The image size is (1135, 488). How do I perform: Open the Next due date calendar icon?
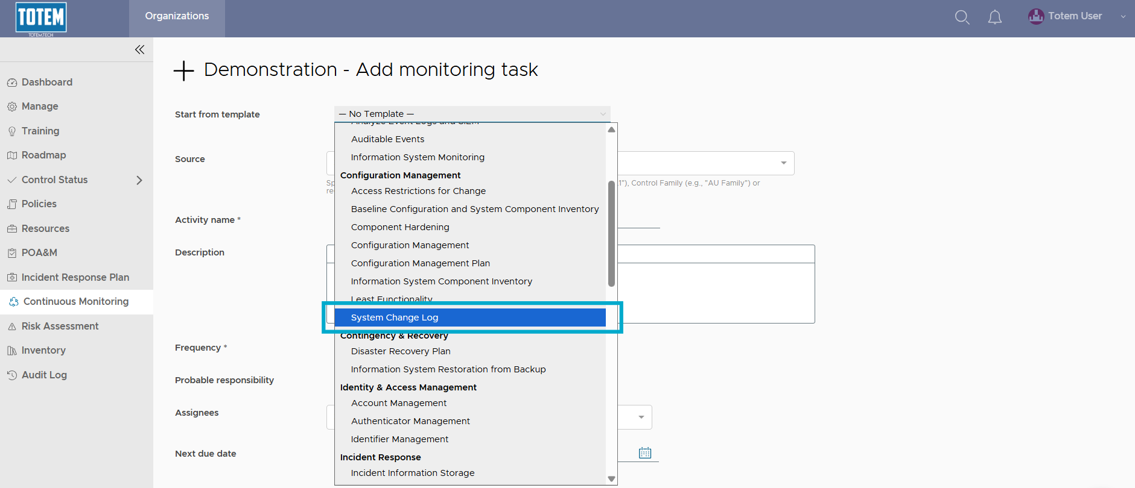coord(645,452)
